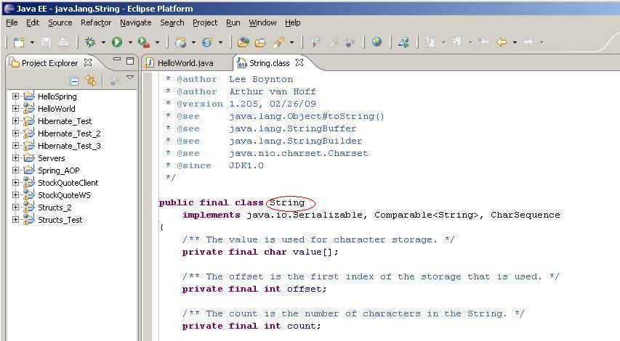Expand the HelloWorld project node
620x341 pixels.
click(15, 108)
